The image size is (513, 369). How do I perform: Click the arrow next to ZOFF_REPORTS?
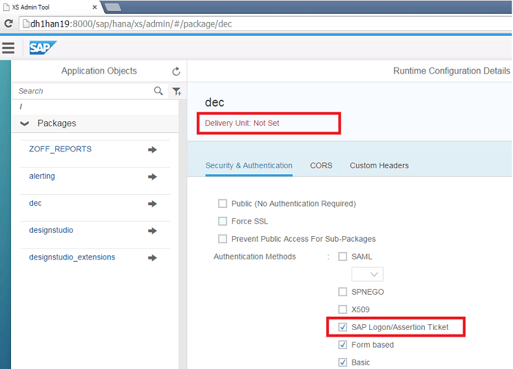click(152, 150)
